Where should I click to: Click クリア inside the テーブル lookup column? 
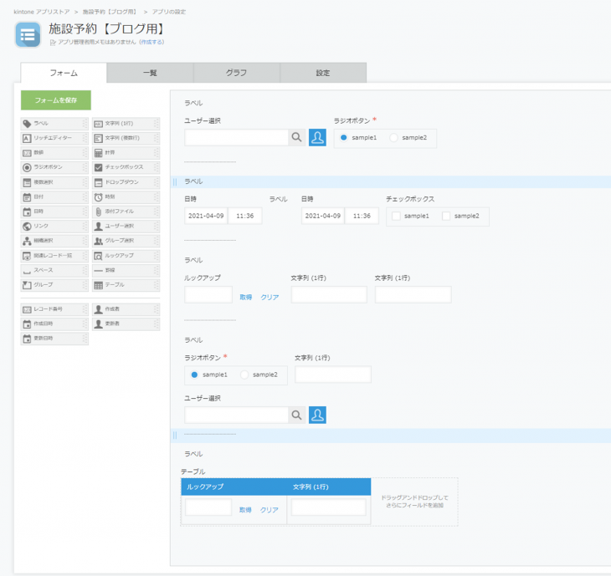click(x=270, y=510)
